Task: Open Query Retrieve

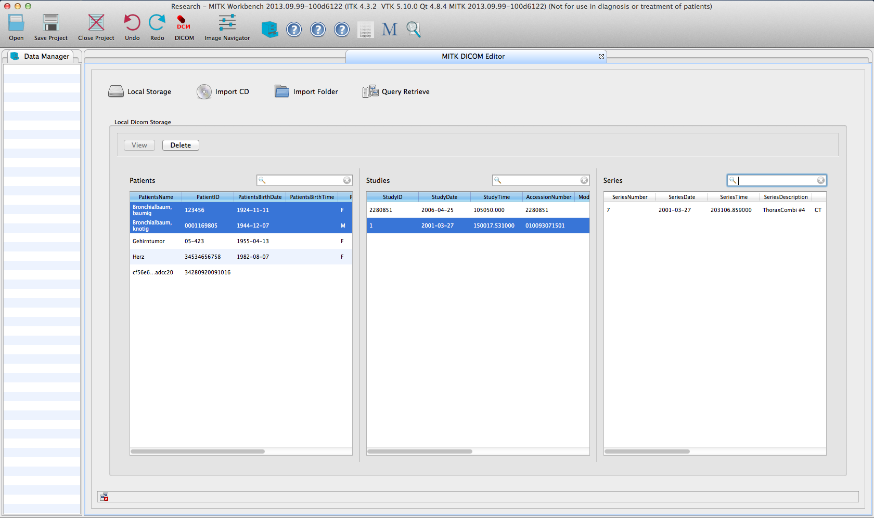Action: point(396,92)
